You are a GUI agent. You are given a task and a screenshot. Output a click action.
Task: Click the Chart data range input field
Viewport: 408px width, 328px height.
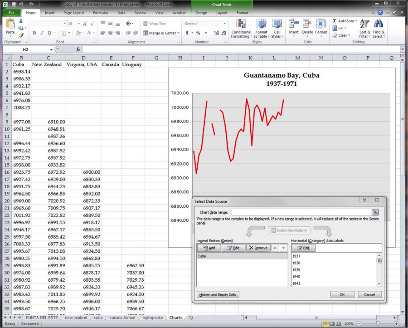[x=301, y=212]
